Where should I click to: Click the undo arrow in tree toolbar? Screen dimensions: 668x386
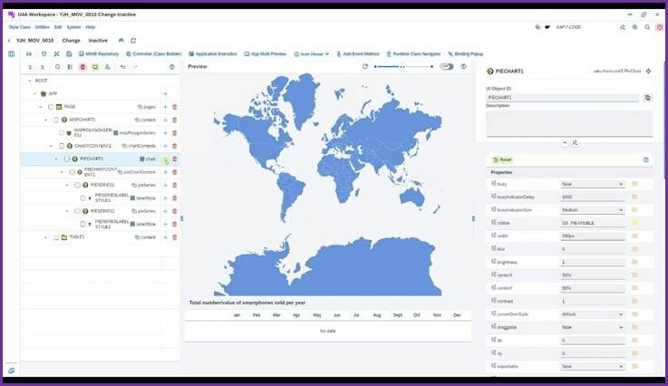point(122,67)
